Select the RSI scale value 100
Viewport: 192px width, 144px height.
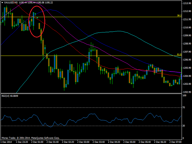coord(184,95)
